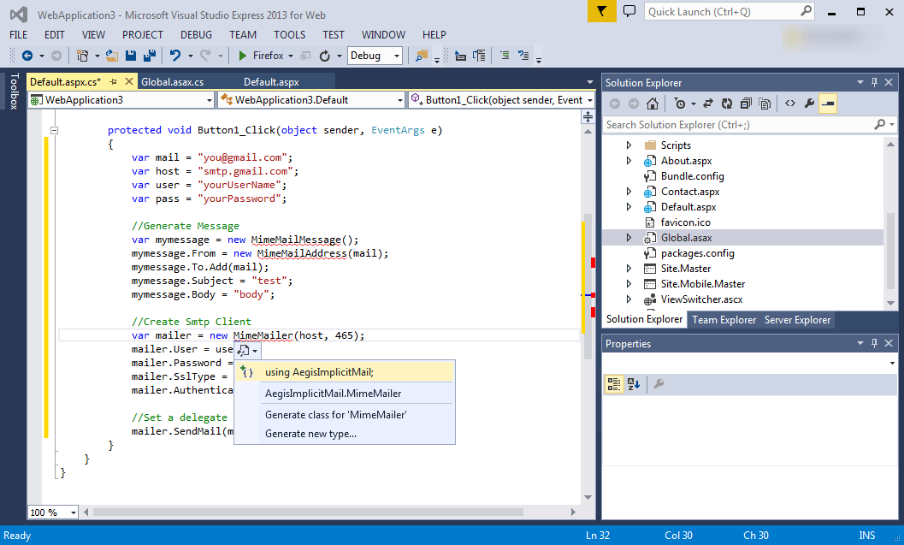Click the Solution Explorer Home icon

click(x=652, y=104)
